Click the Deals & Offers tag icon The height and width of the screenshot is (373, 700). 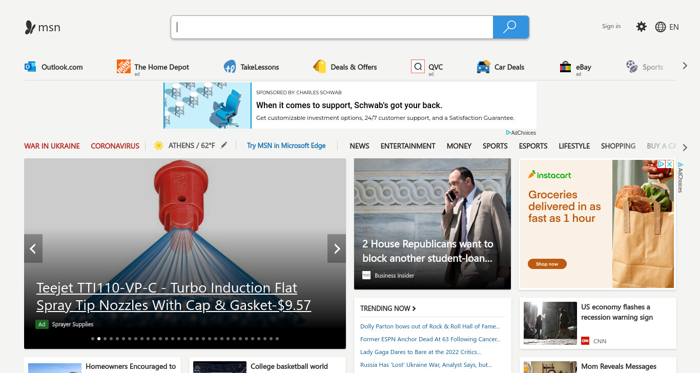320,67
